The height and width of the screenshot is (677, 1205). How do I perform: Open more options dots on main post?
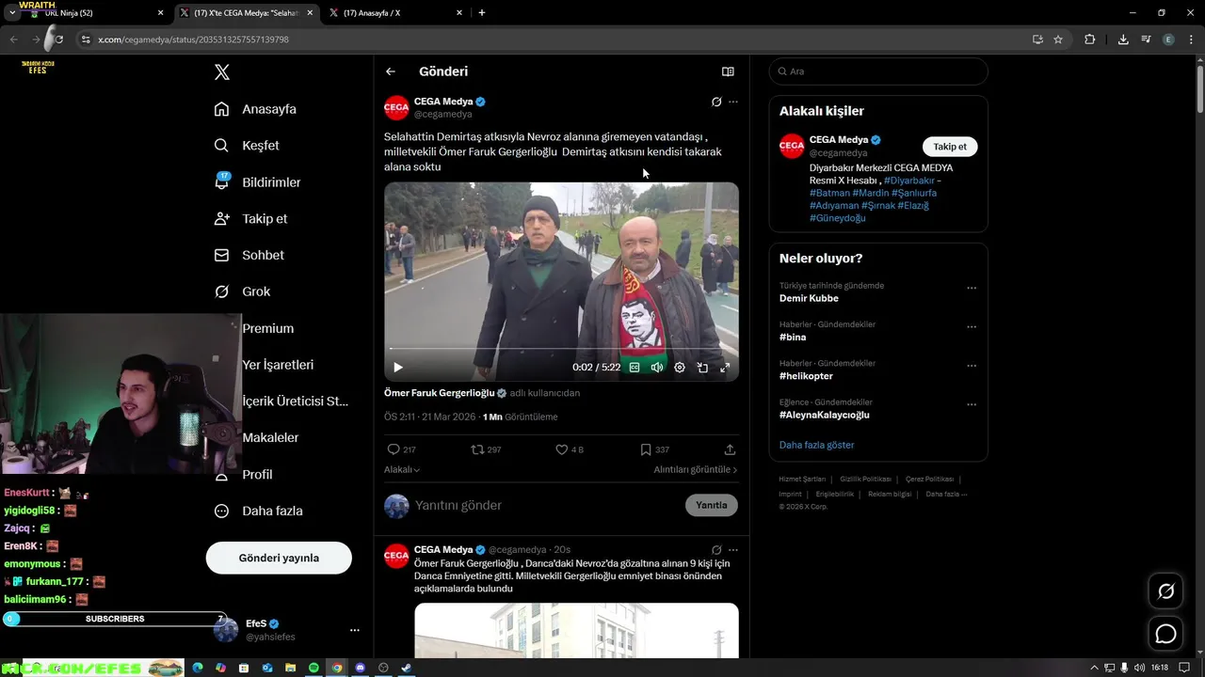[733, 102]
